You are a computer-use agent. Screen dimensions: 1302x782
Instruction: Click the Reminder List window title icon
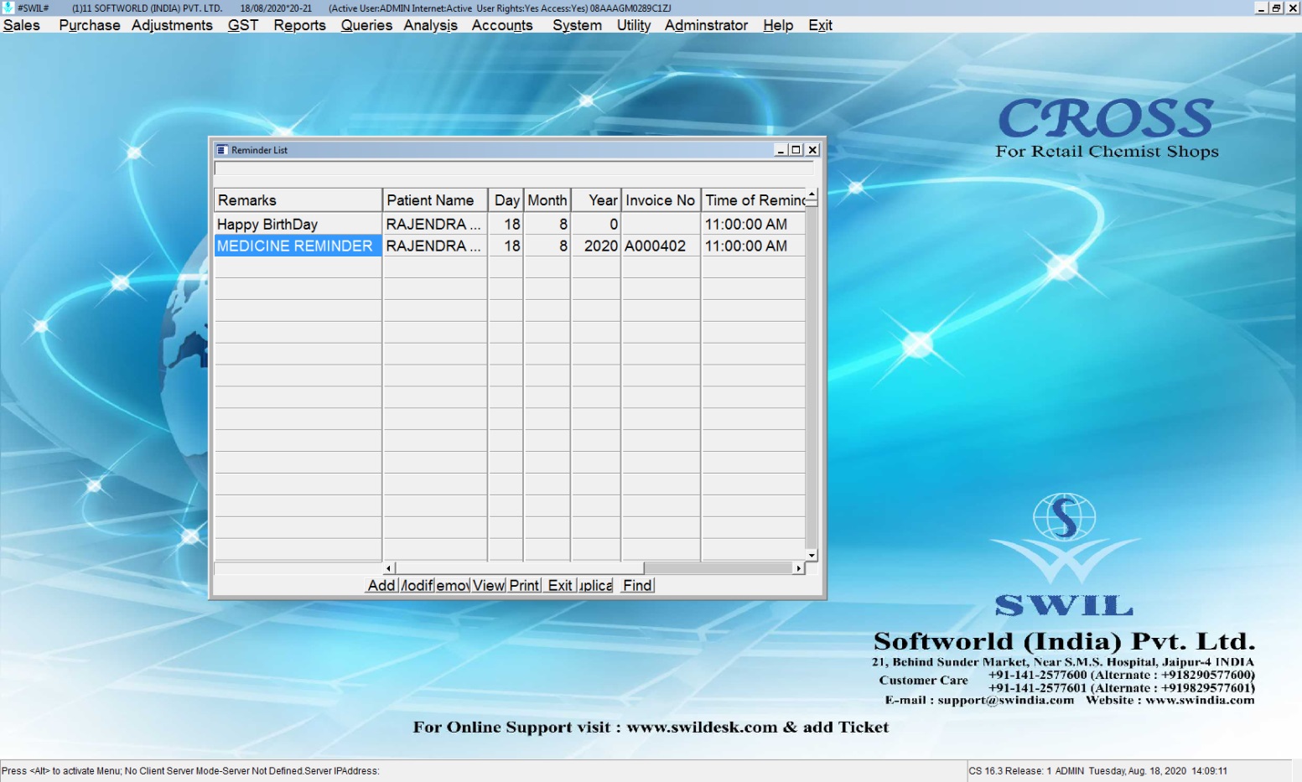point(222,150)
